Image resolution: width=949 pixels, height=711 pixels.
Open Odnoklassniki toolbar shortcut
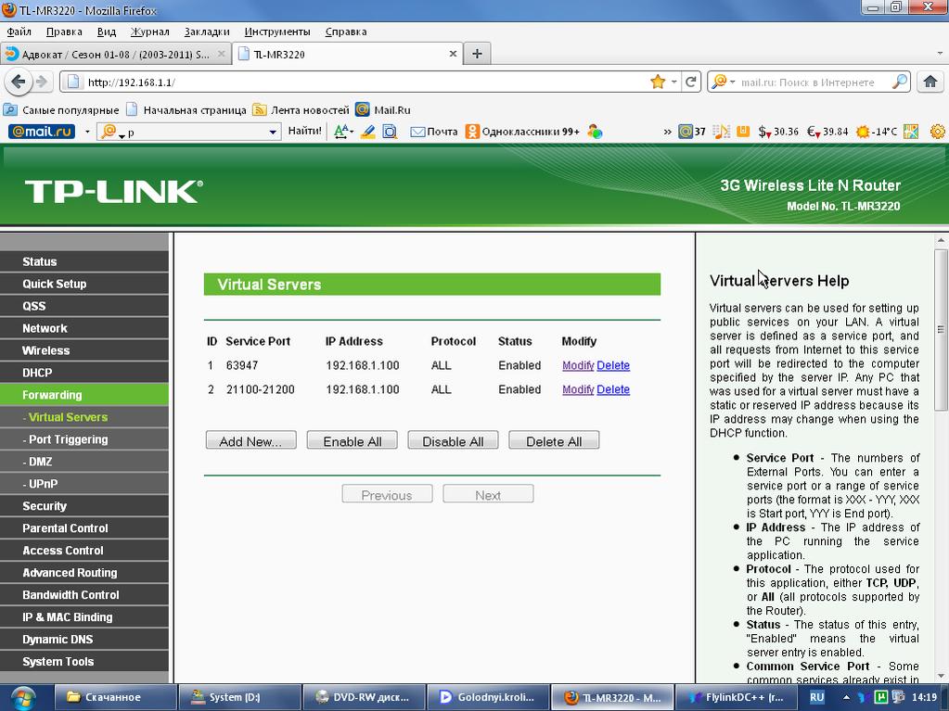522,132
